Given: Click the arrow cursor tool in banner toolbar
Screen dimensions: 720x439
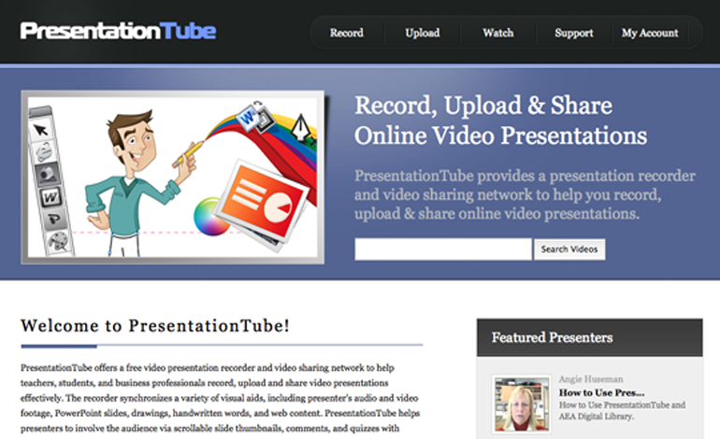Looking at the screenshot, I should click(41, 130).
